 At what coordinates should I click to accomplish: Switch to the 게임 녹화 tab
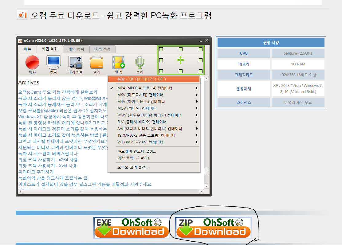[76, 49]
